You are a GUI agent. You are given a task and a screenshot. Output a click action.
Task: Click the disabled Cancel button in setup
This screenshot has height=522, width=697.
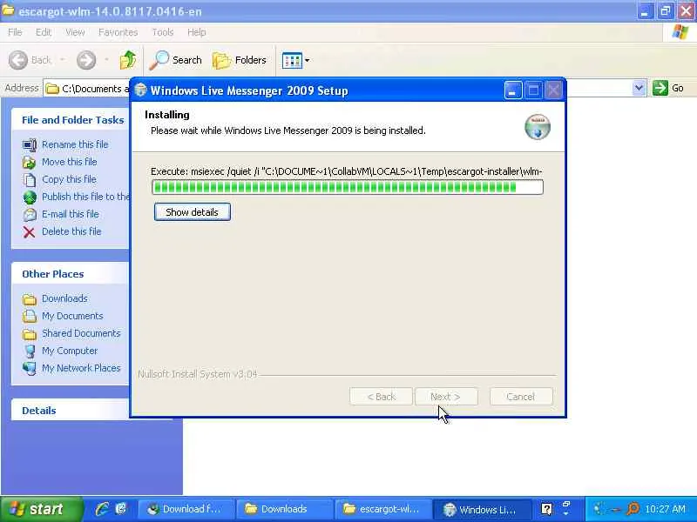click(521, 397)
